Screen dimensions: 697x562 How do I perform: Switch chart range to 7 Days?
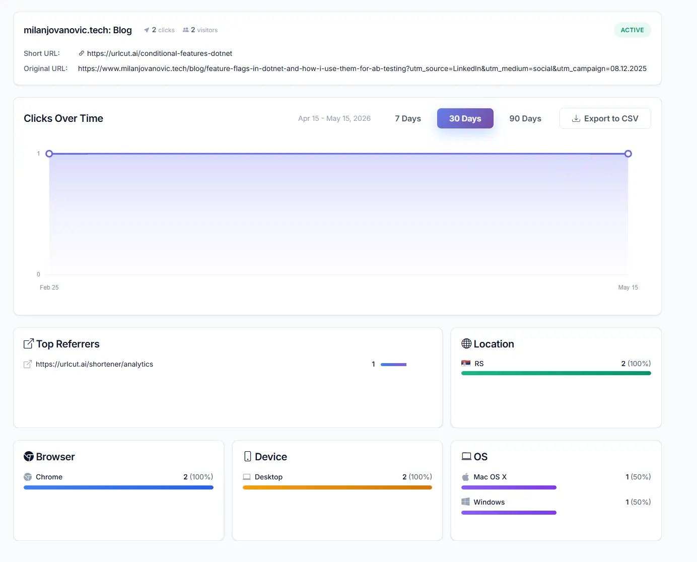tap(408, 118)
